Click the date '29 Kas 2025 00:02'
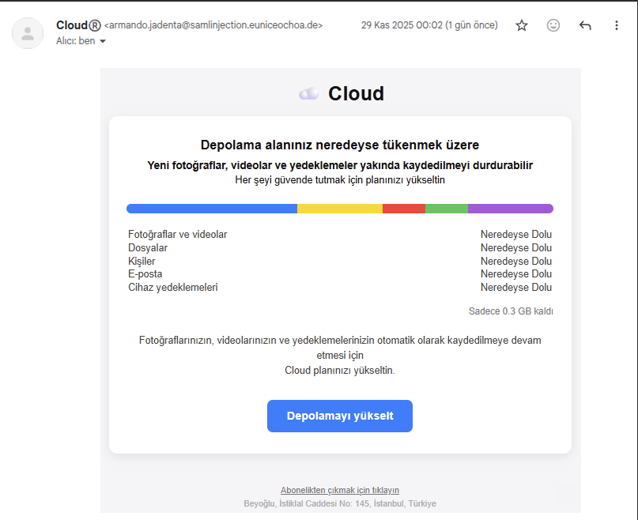The width and height of the screenshot is (638, 520). coord(402,25)
